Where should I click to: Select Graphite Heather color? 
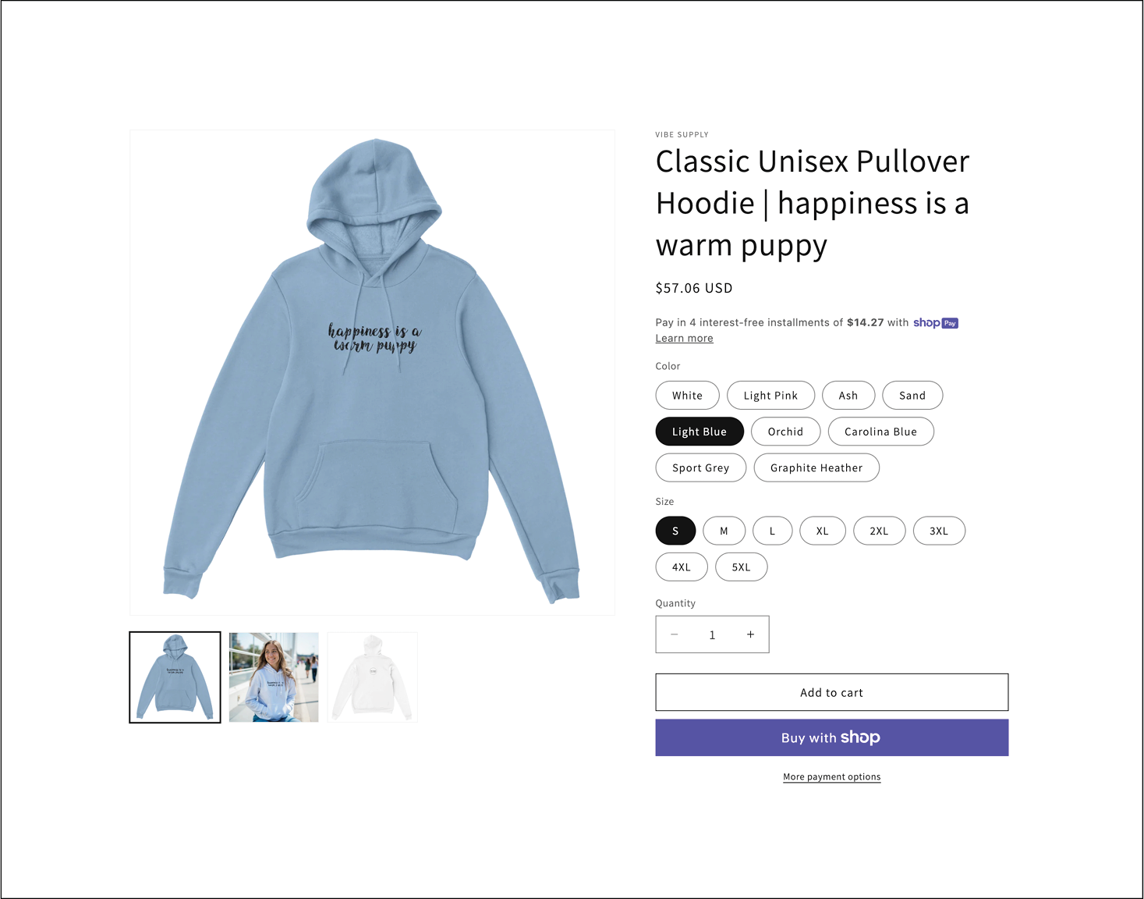pyautogui.click(x=816, y=468)
